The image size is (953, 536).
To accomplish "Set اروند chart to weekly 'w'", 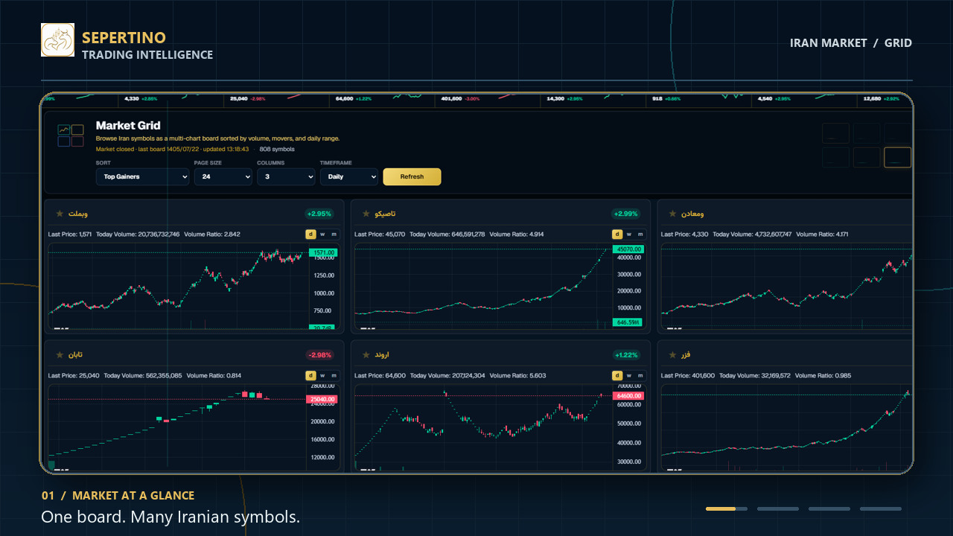I will (629, 375).
